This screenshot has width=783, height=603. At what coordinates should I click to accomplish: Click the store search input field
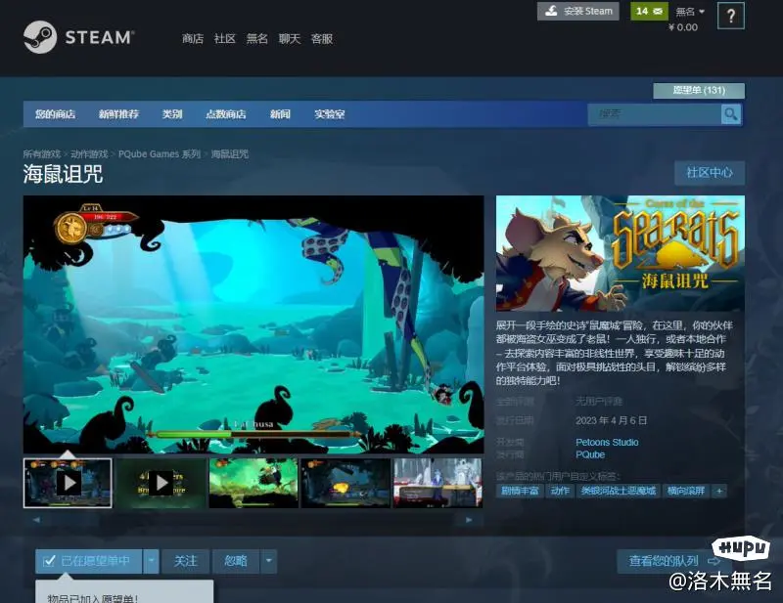tap(654, 114)
